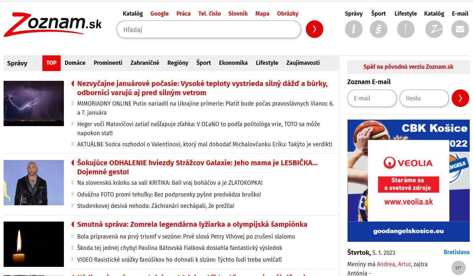473x276 pixels.
Task: Open the candle photo thumbnail
Action: (34, 244)
